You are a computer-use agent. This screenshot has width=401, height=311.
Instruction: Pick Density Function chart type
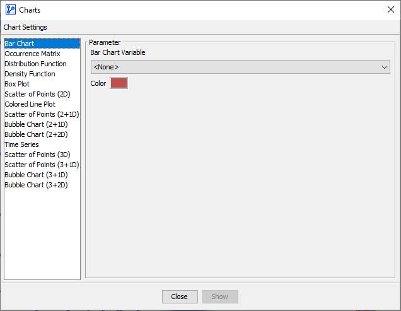30,74
